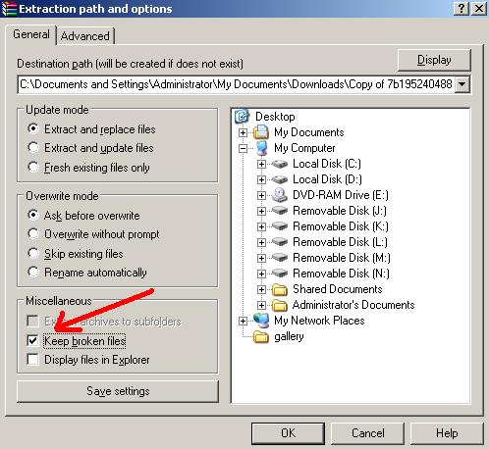Click the Display button
This screenshot has height=449, width=489.
434,60
